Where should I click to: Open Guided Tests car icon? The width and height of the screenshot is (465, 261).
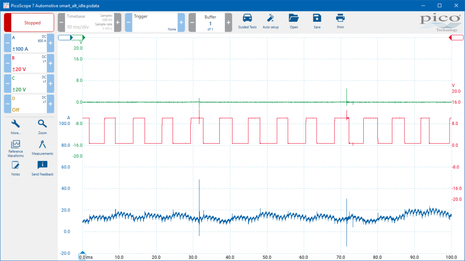(x=247, y=21)
